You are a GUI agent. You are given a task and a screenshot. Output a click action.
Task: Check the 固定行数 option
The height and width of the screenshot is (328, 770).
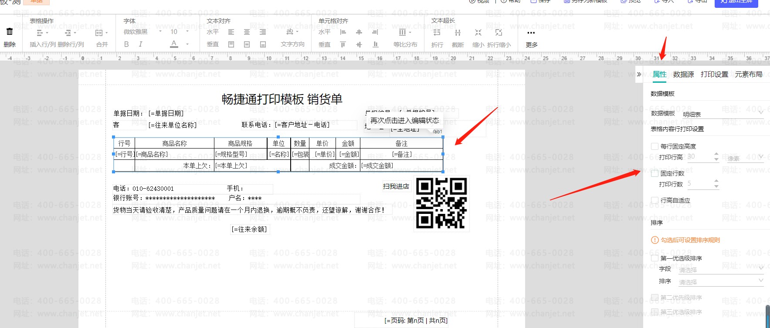pyautogui.click(x=655, y=173)
